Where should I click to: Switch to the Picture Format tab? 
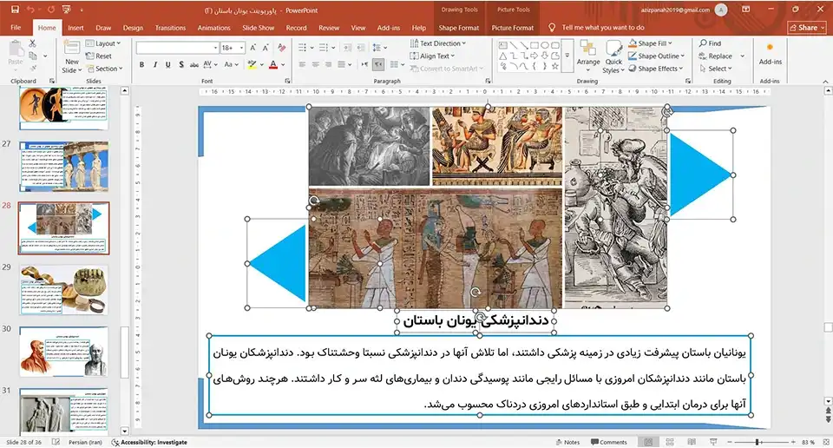click(513, 28)
